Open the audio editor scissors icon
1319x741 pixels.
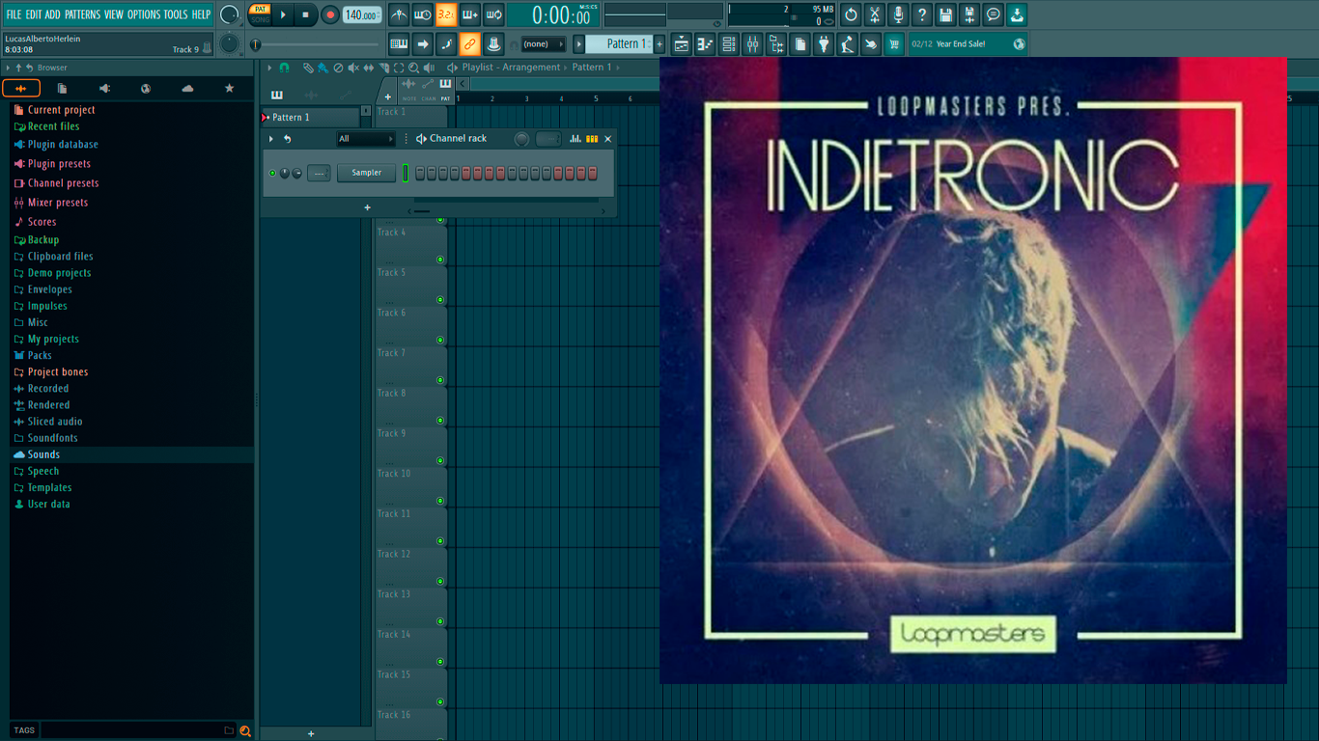click(874, 14)
